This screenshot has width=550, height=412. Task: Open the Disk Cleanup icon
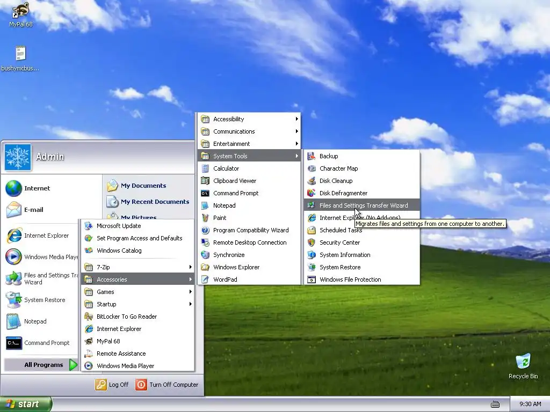pyautogui.click(x=312, y=181)
